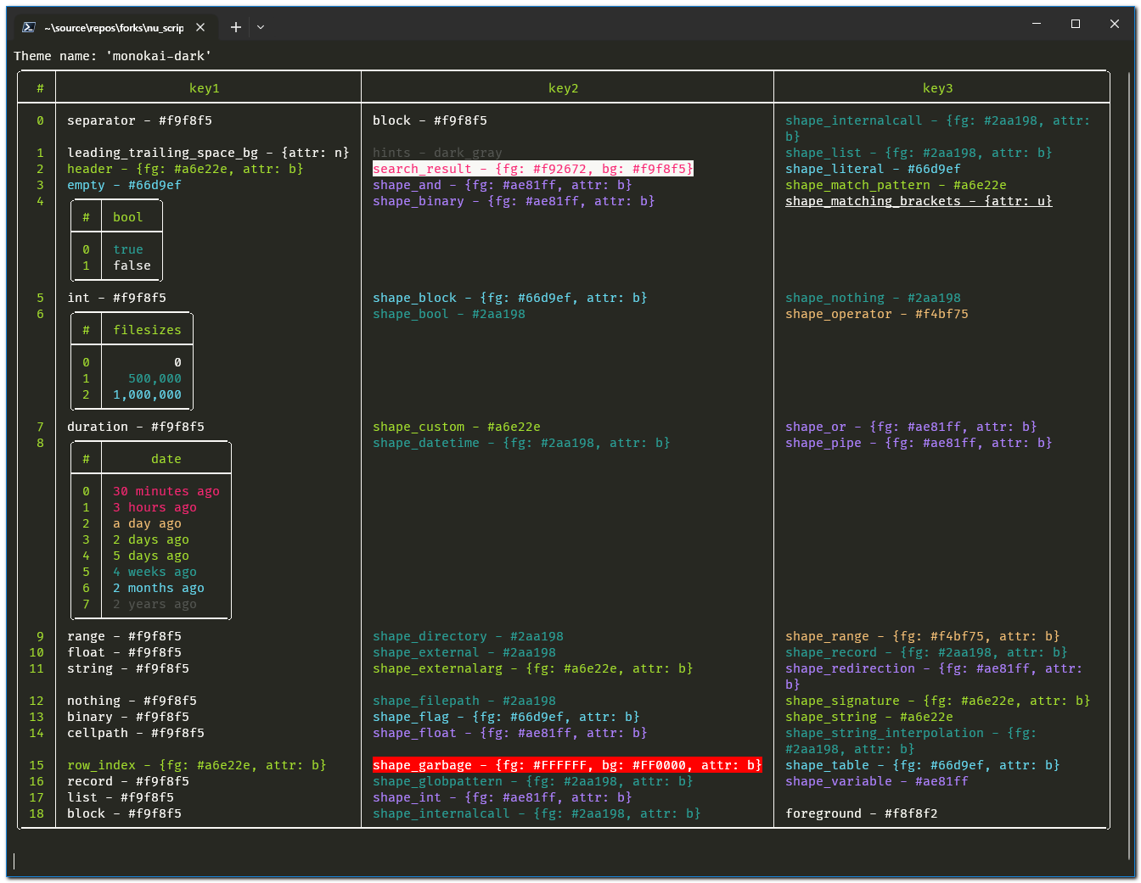Click the '500,000' filesize value

[155, 378]
